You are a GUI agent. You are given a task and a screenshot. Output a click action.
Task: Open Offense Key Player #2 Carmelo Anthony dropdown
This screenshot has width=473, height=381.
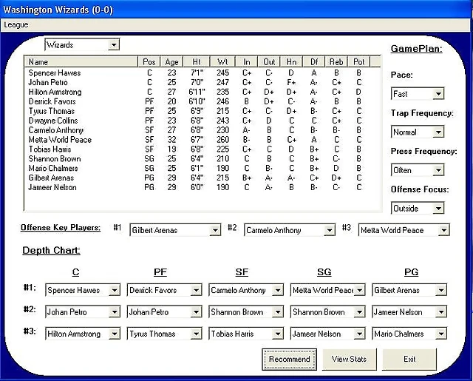tap(290, 230)
